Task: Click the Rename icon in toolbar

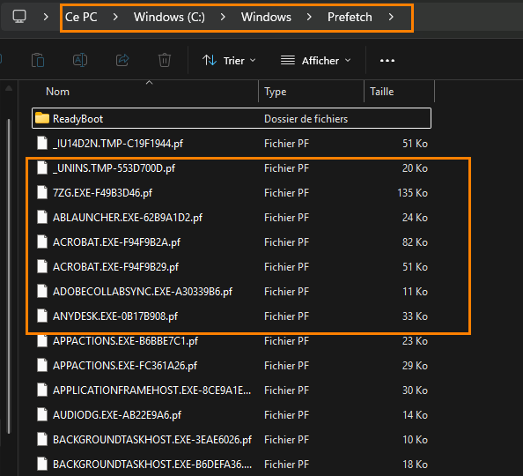Action: tap(80, 61)
